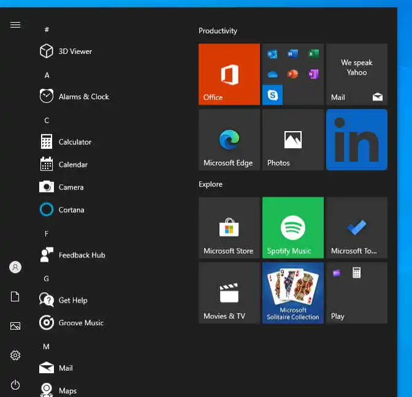Click the G letter header
Image resolution: width=412 pixels, height=397 pixels.
[x=47, y=279]
